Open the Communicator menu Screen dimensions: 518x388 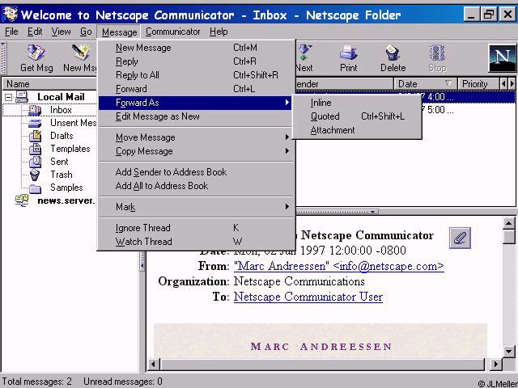(172, 32)
